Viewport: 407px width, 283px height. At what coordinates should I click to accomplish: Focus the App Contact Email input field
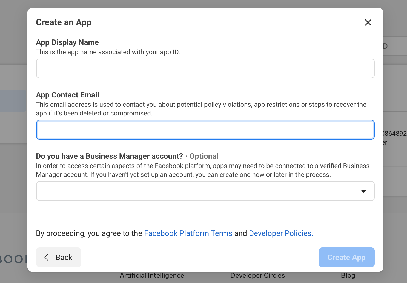(205, 130)
